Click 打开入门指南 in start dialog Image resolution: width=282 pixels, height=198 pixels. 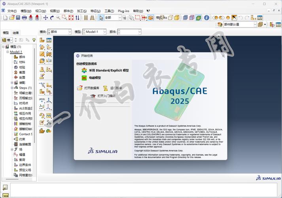pos(103,96)
